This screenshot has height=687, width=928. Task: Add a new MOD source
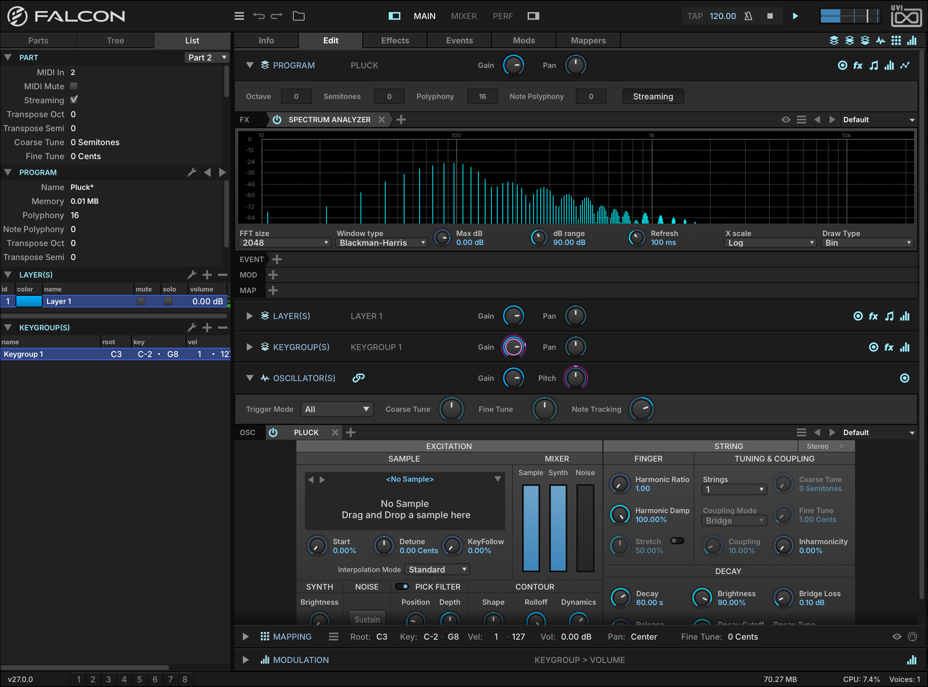pos(273,274)
